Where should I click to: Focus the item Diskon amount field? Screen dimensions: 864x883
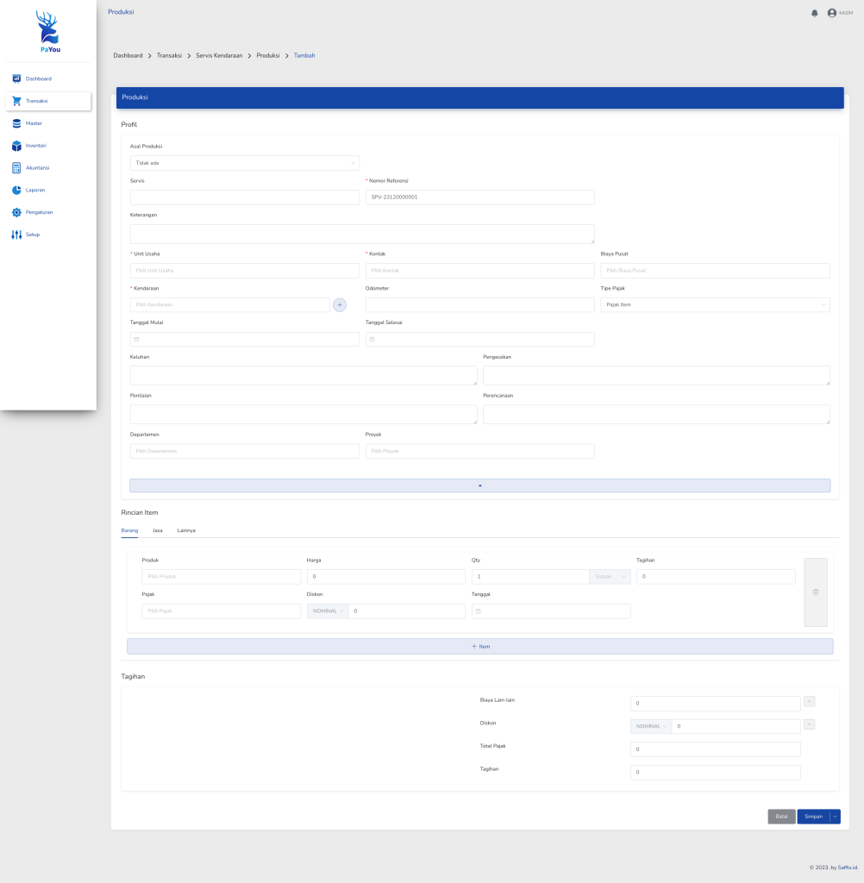pyautogui.click(x=407, y=611)
